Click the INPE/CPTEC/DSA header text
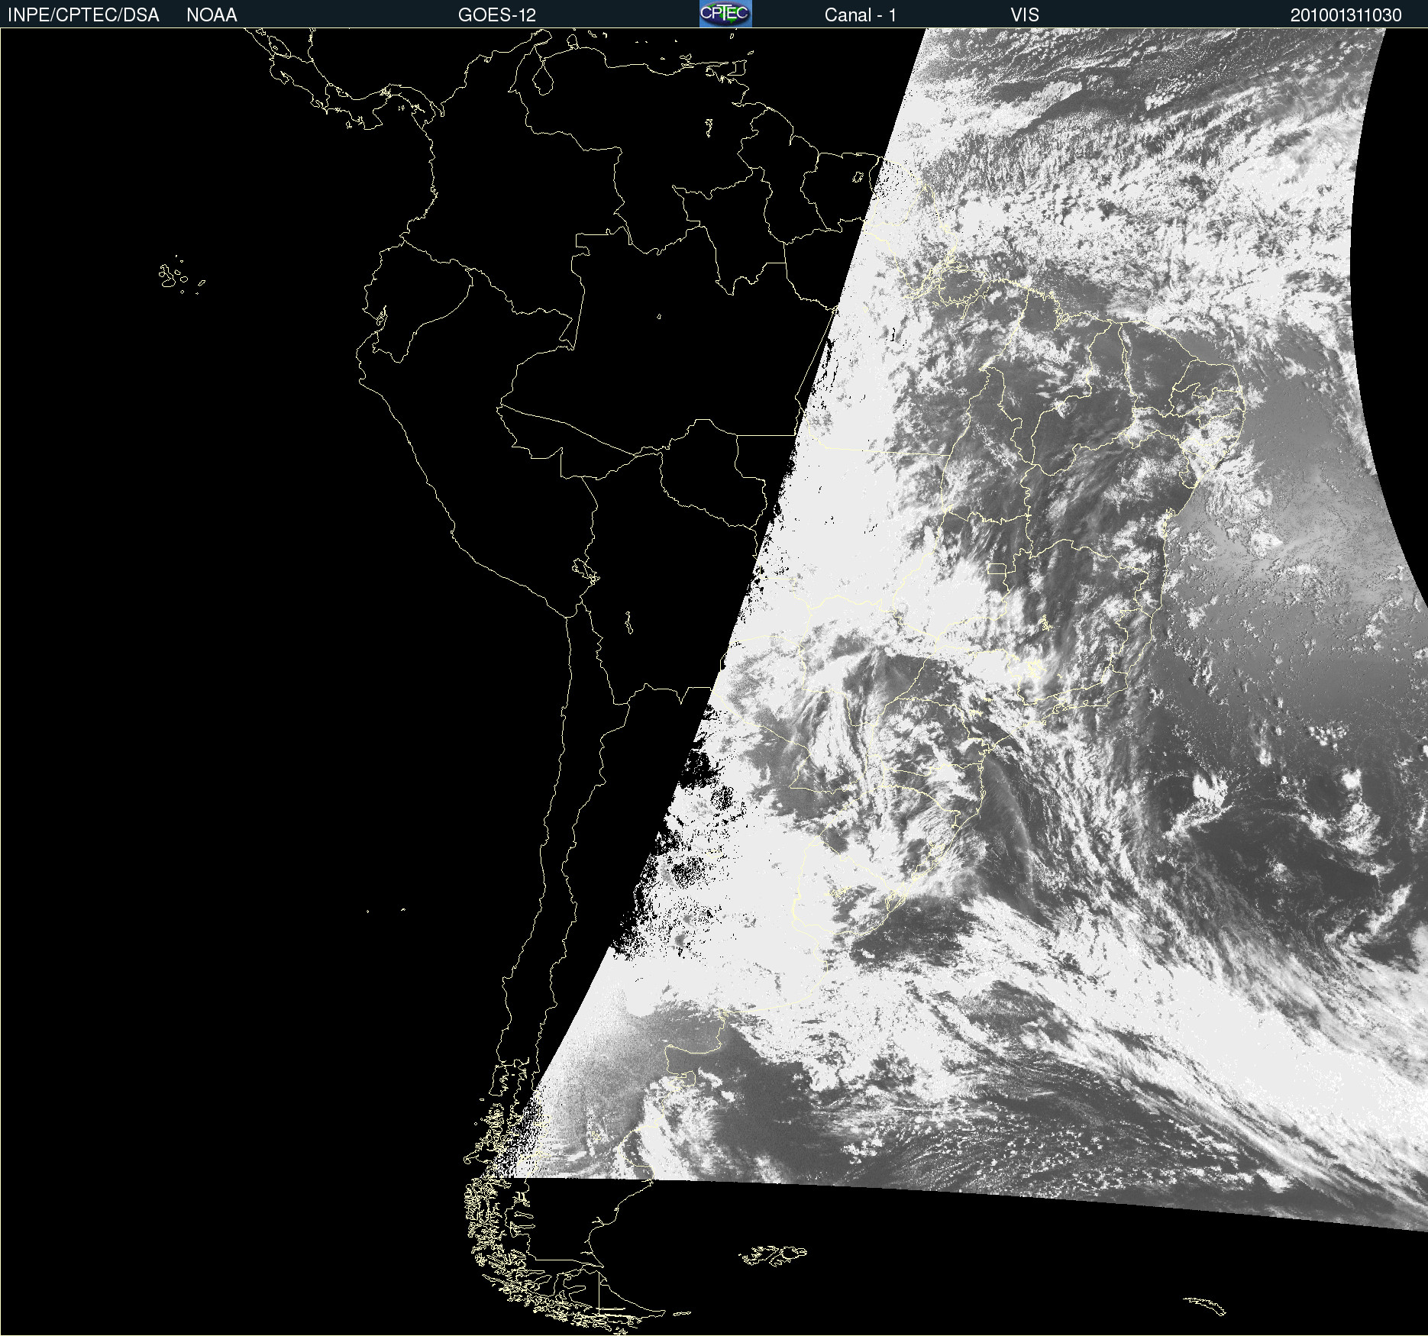Image resolution: width=1428 pixels, height=1336 pixels. [83, 15]
